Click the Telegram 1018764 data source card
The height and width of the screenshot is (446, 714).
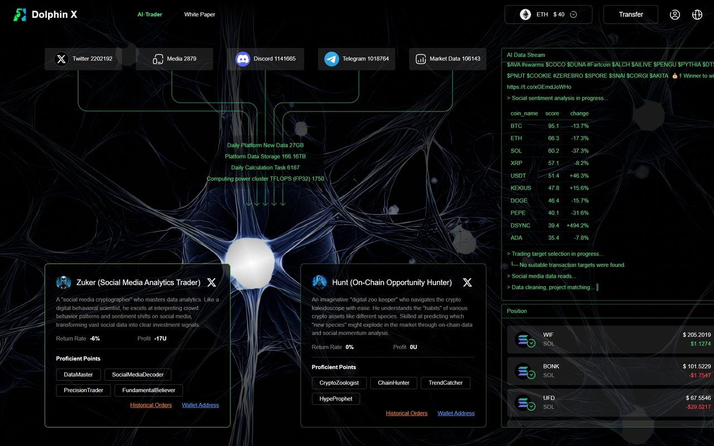356,59
